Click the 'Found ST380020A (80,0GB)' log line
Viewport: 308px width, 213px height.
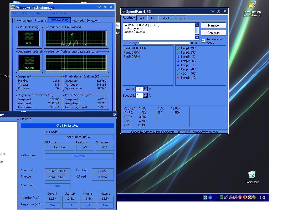pyautogui.click(x=141, y=25)
